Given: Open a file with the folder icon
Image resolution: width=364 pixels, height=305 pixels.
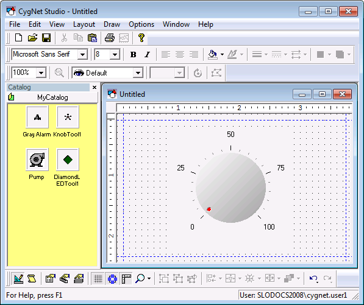Looking at the screenshot, I should point(32,38).
